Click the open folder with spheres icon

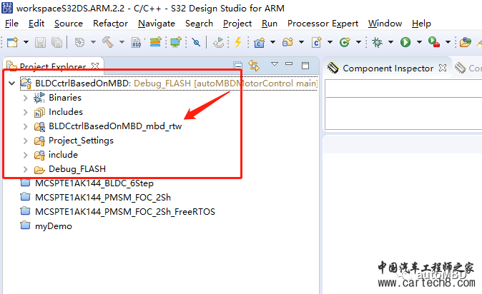click(465, 42)
